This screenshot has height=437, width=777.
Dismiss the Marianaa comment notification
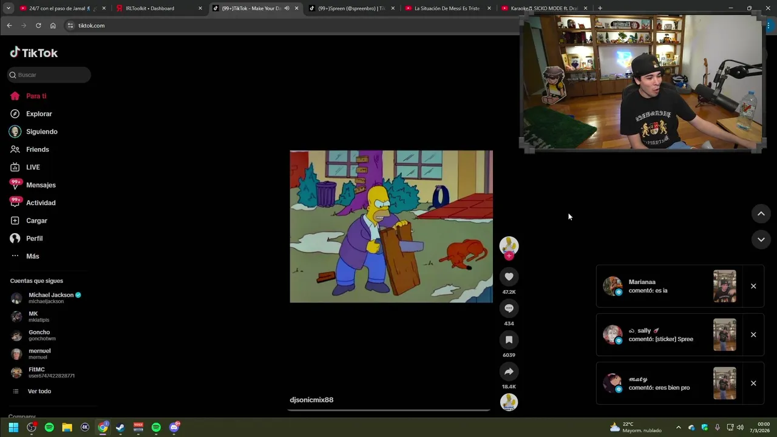pos(753,286)
